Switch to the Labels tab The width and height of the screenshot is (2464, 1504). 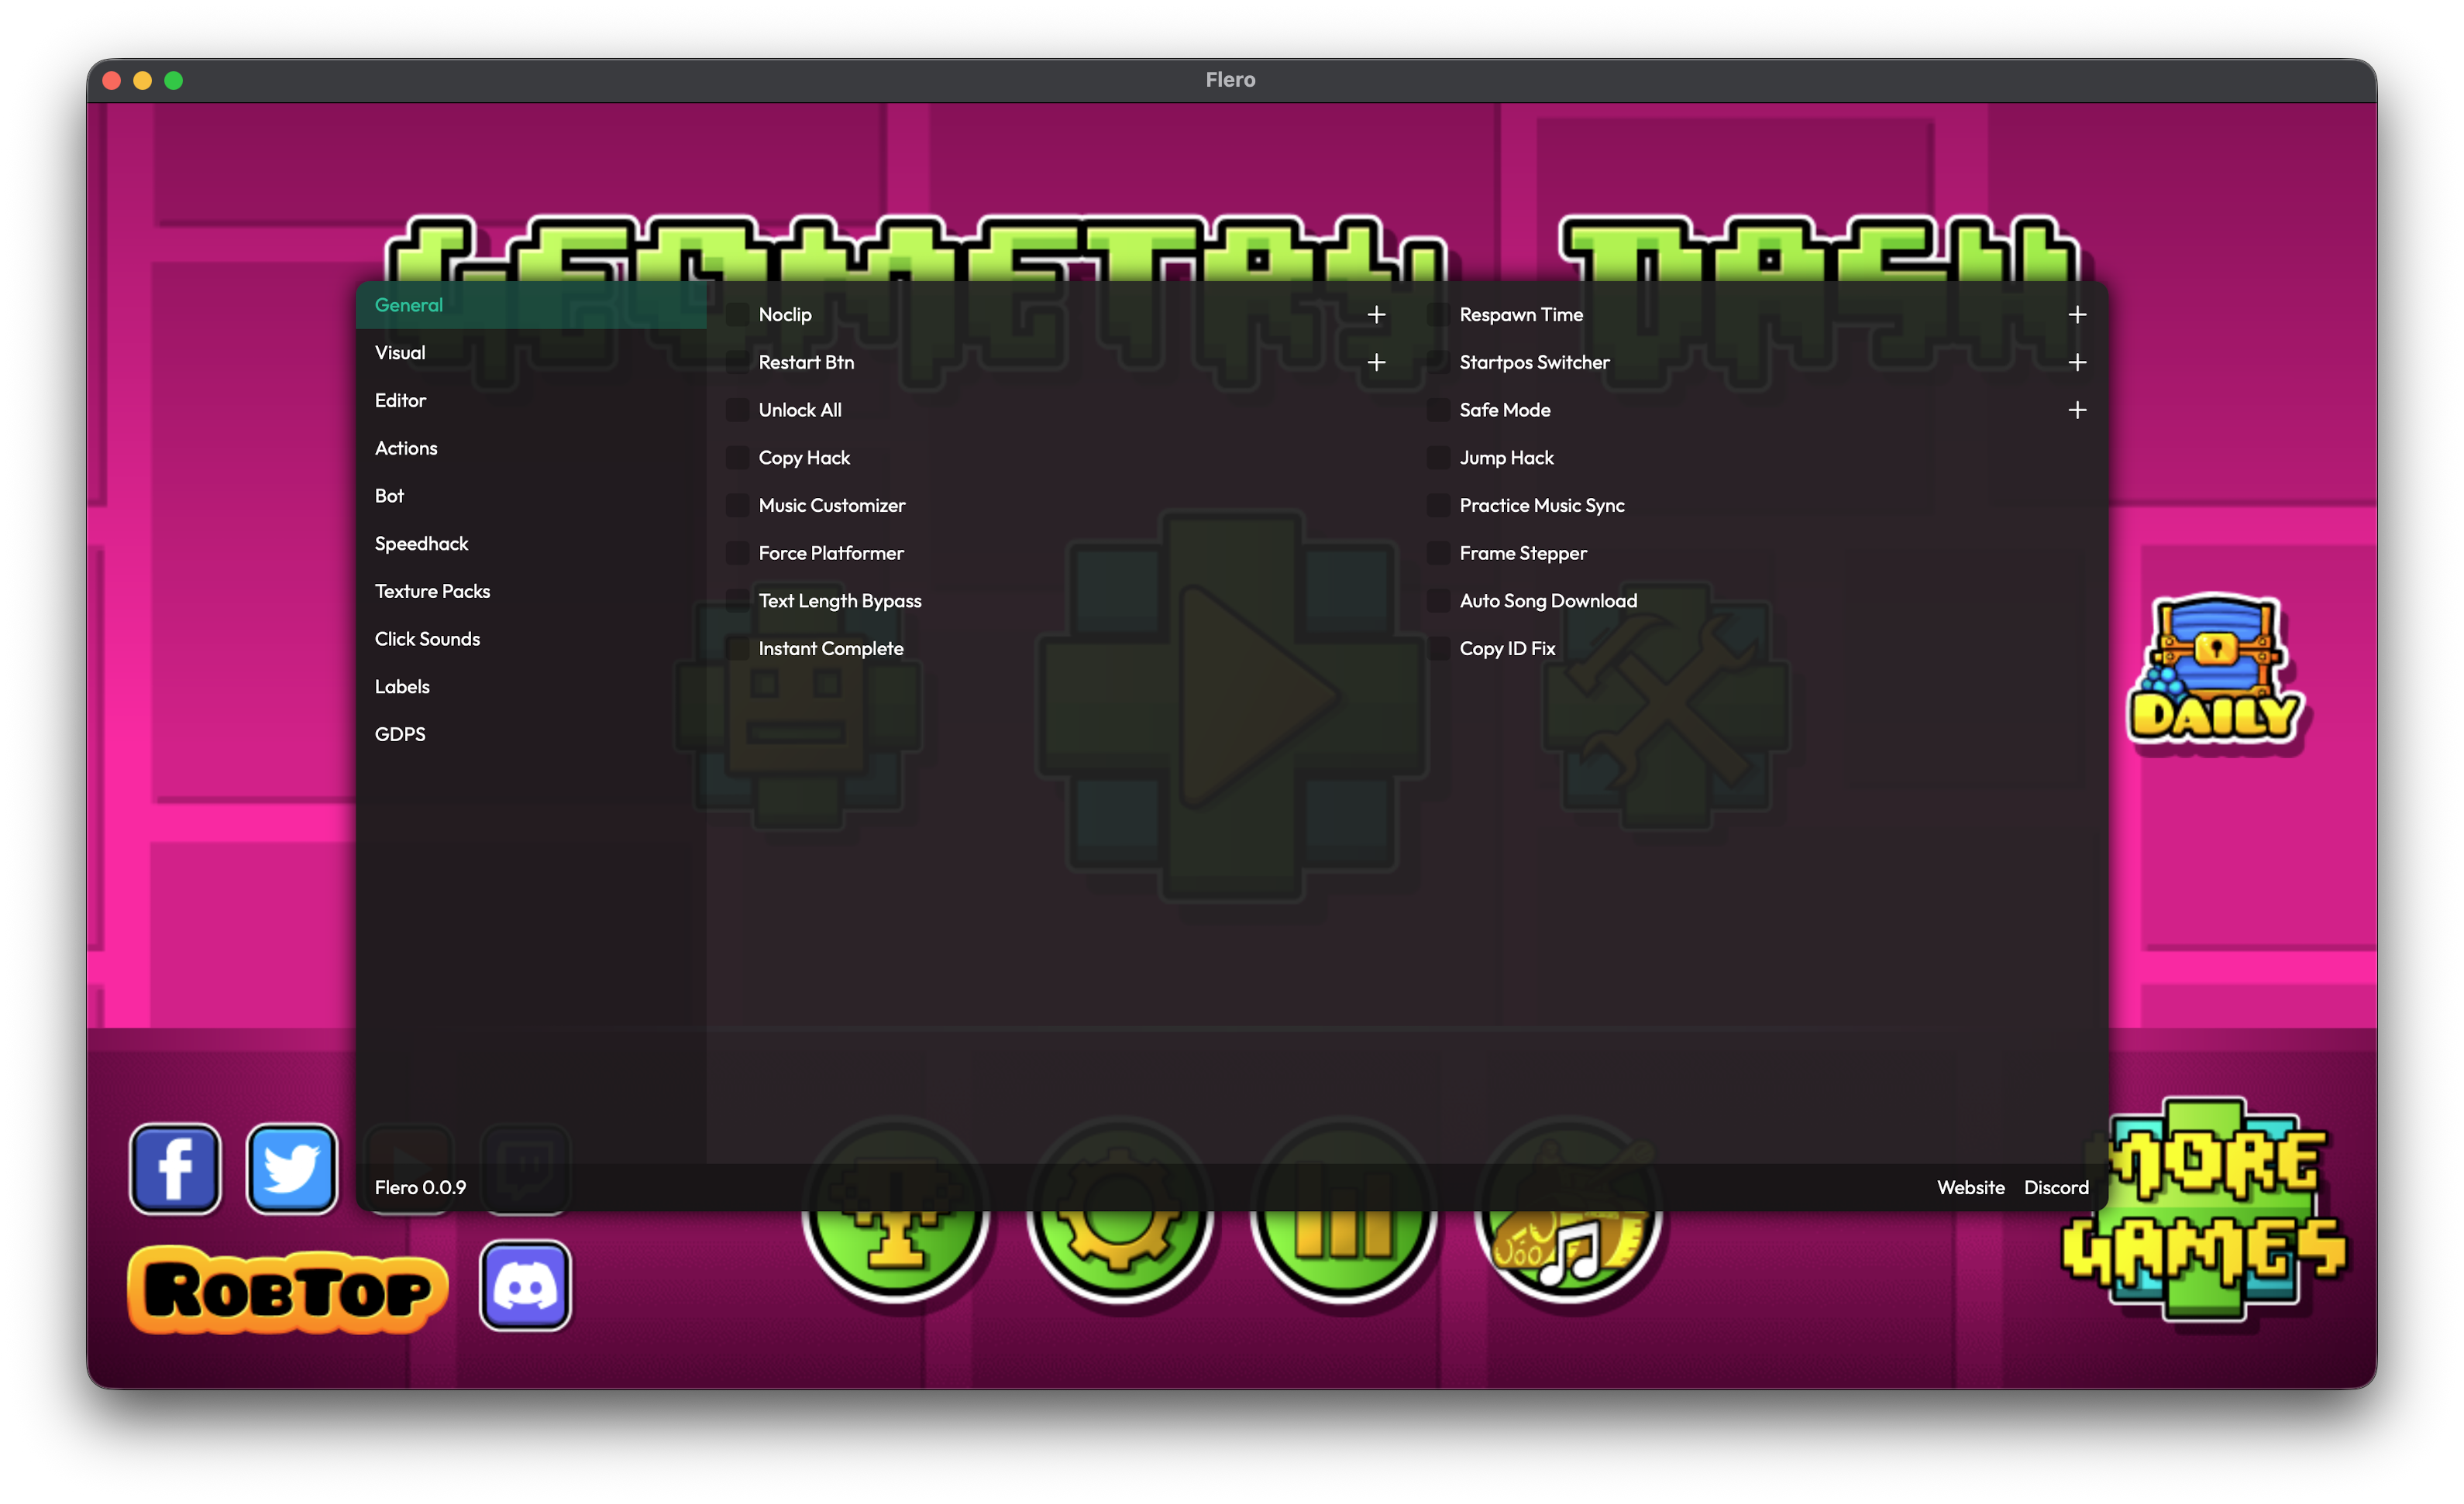coord(531,688)
